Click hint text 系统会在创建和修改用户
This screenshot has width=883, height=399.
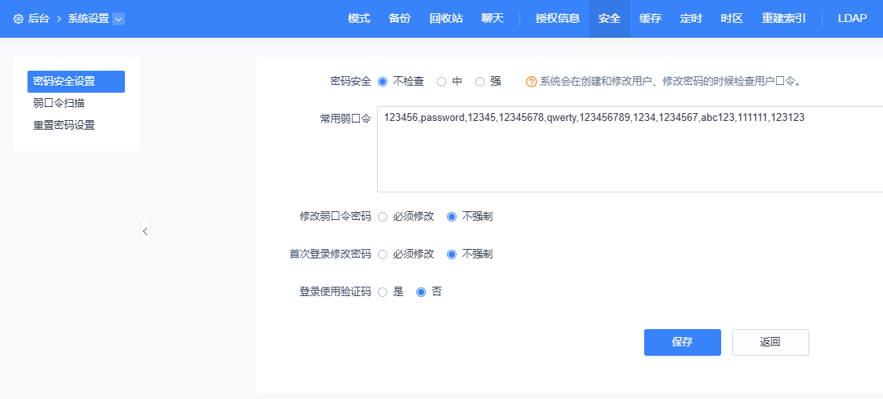670,82
